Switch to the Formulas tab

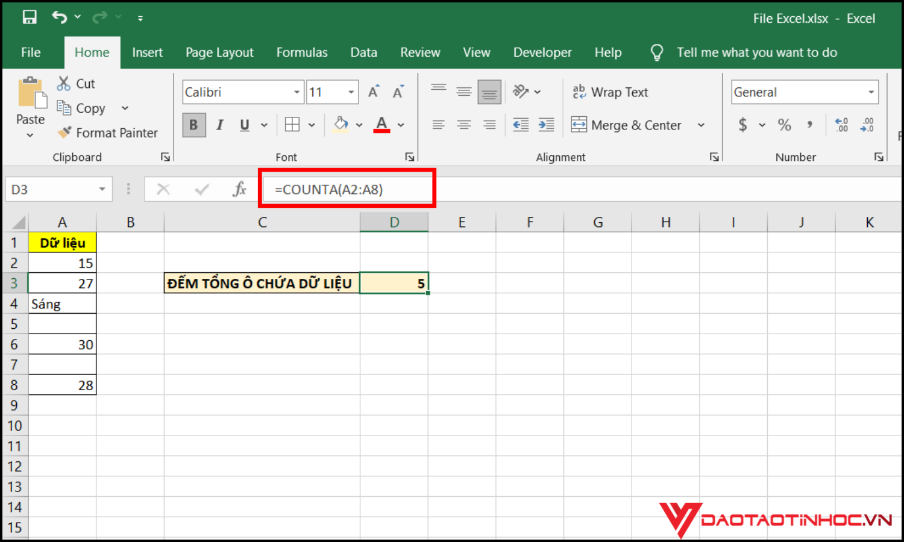pyautogui.click(x=302, y=52)
